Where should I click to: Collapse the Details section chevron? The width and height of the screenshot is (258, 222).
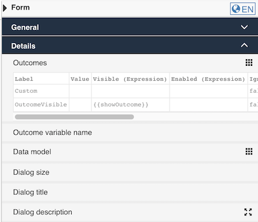click(x=244, y=45)
